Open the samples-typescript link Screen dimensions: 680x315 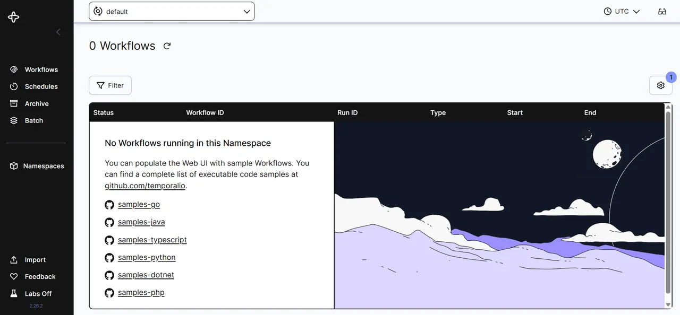coord(152,240)
